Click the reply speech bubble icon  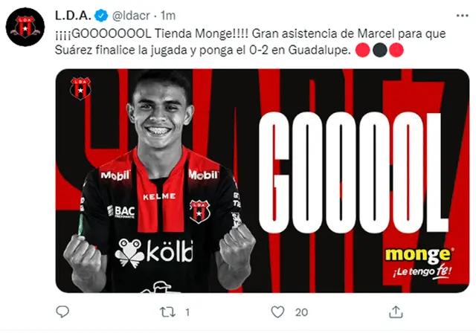[62, 311]
